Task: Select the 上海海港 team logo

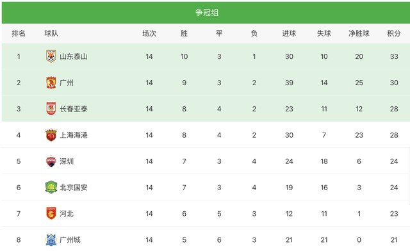Action: coord(51,135)
